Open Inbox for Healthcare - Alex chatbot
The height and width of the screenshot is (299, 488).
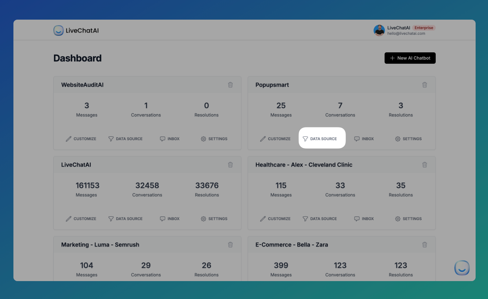pos(364,219)
